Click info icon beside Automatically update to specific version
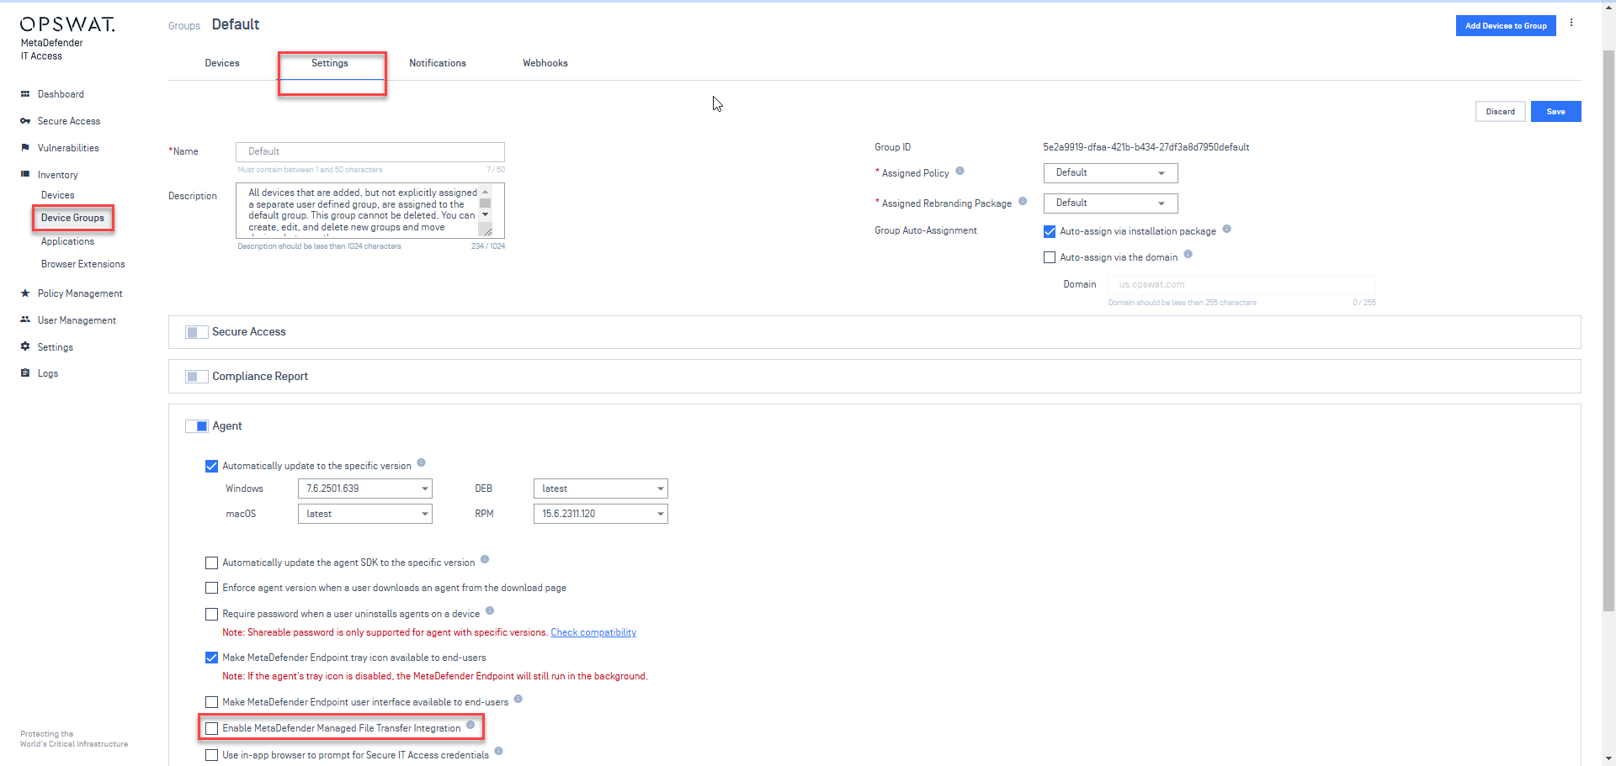Viewport: 1616px width, 766px height. pyautogui.click(x=421, y=462)
